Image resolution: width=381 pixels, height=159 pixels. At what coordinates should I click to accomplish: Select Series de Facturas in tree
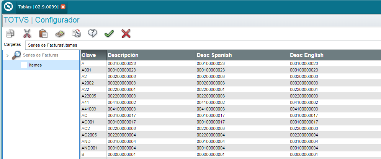pyautogui.click(x=41, y=55)
